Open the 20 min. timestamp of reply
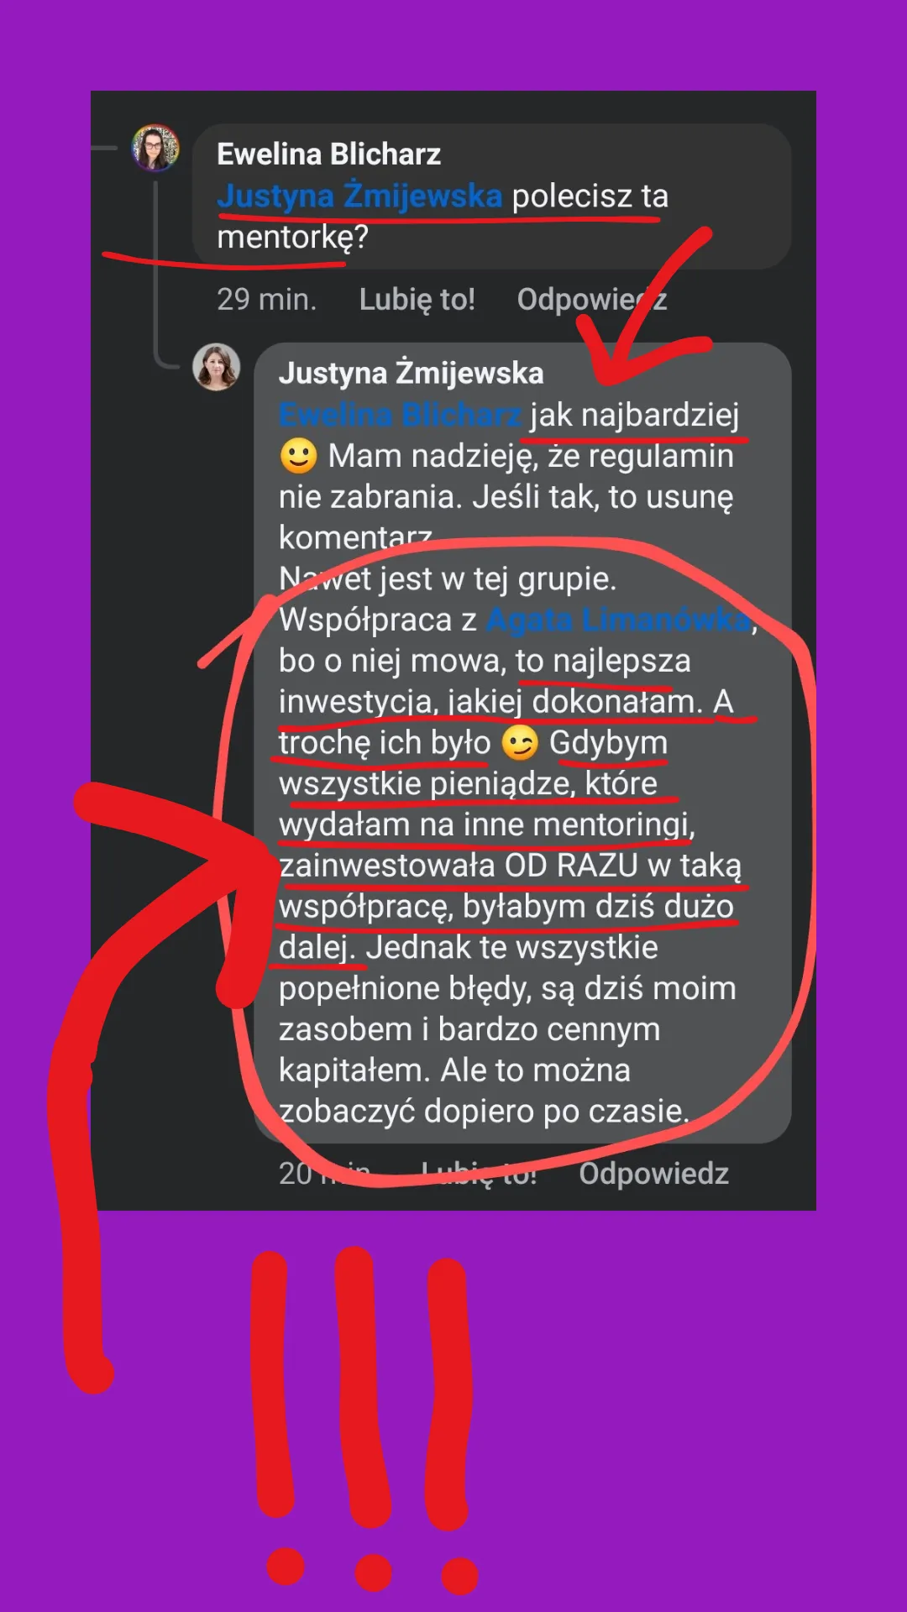The width and height of the screenshot is (907, 1612). click(x=324, y=1173)
